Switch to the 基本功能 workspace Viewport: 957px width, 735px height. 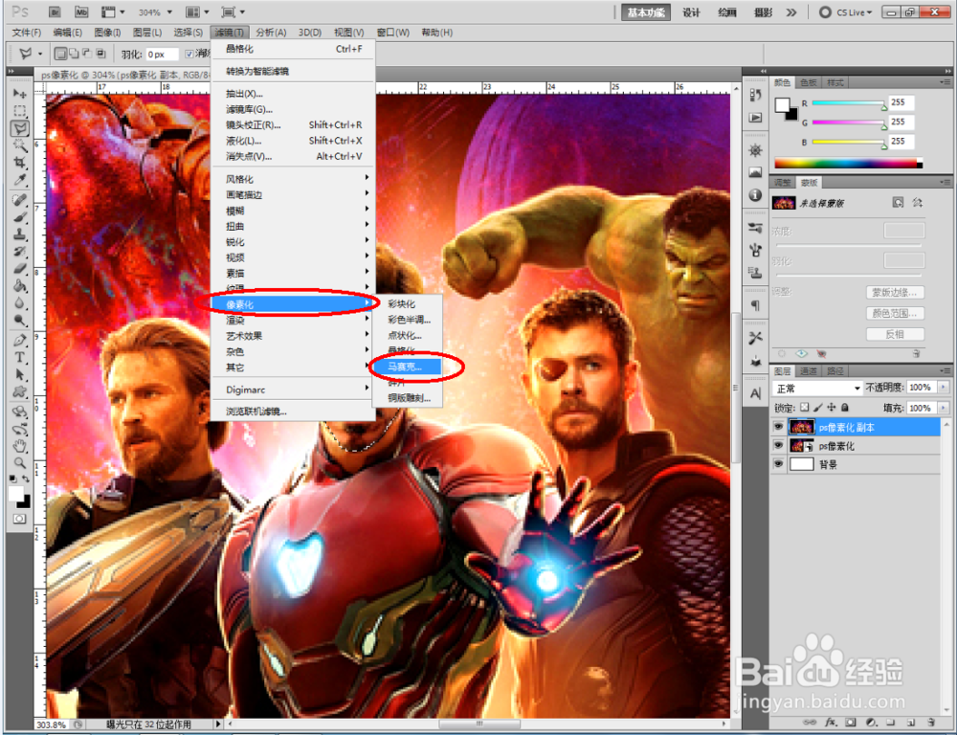coord(646,12)
